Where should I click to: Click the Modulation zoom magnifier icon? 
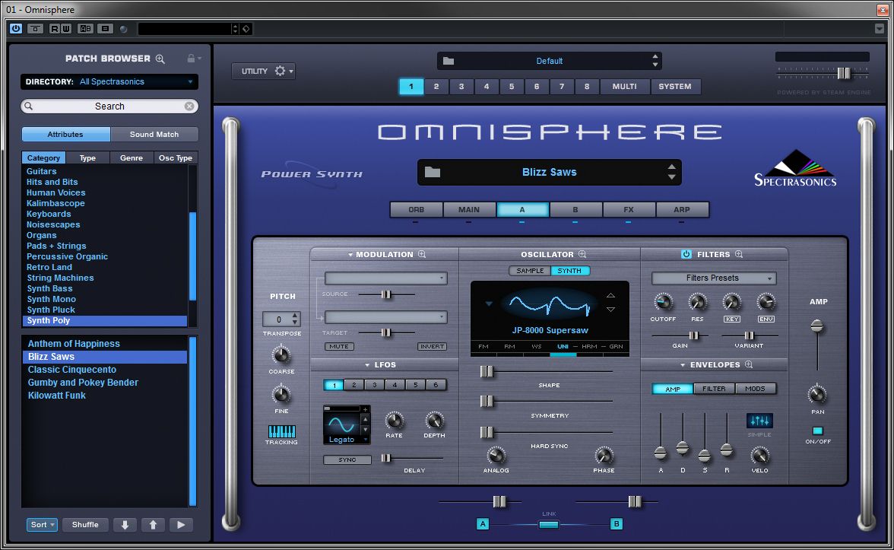click(422, 254)
